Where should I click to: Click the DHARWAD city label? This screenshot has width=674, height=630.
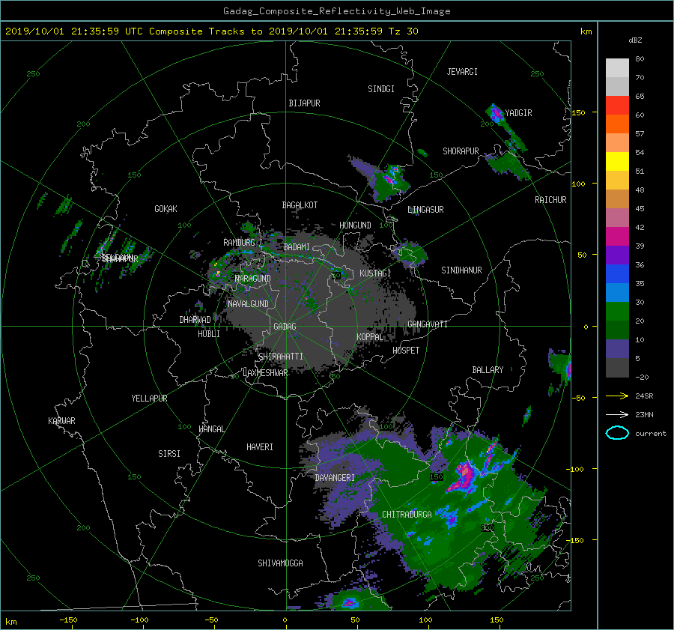coord(195,320)
